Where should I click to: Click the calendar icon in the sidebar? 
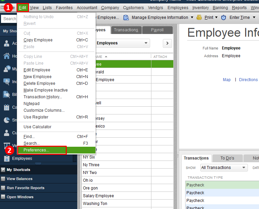(x=6, y=107)
